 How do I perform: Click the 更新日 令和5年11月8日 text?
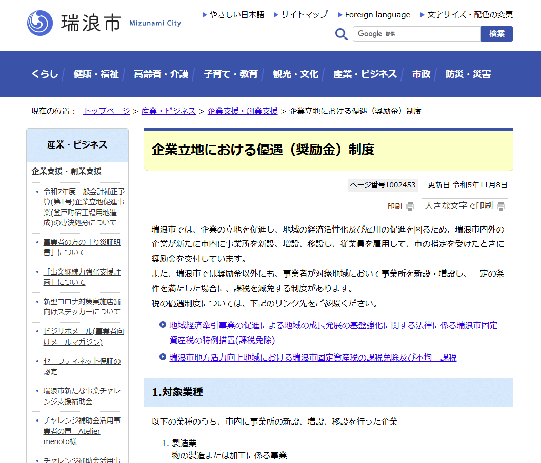tap(468, 185)
